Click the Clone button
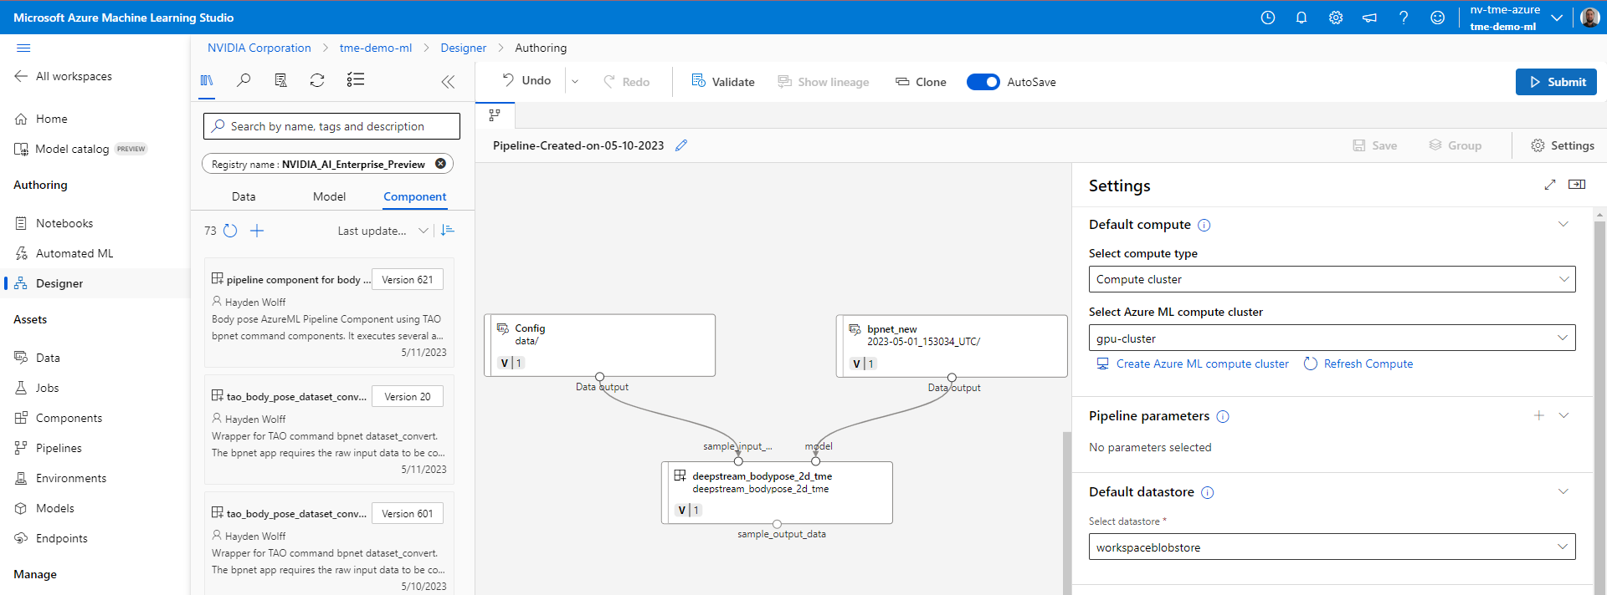Viewport: 1607px width, 595px height. click(x=921, y=82)
